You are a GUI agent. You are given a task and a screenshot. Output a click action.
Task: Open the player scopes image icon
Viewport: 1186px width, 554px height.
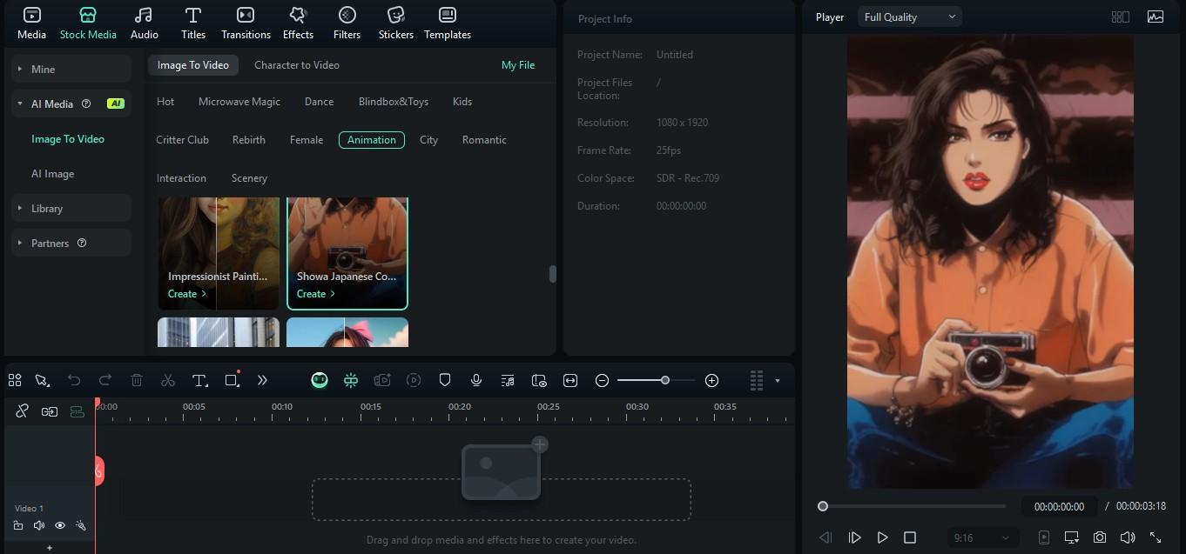[1156, 17]
